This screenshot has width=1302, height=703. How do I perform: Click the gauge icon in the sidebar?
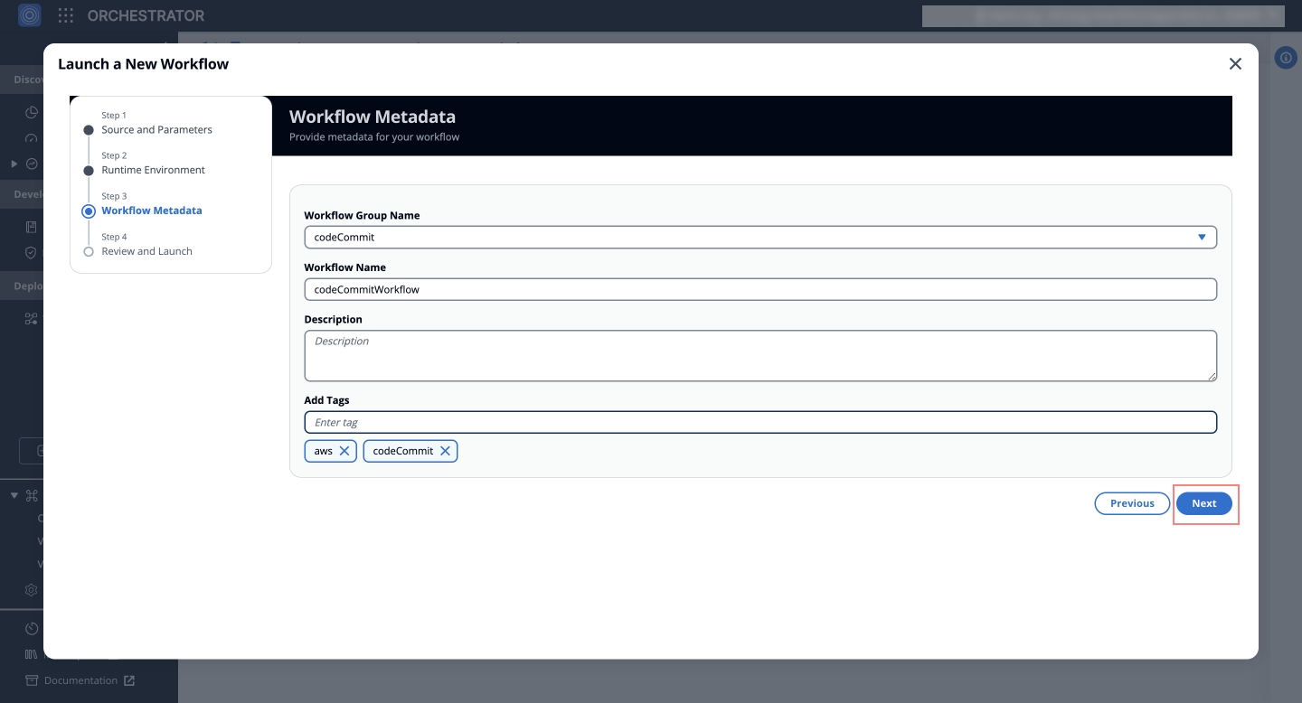tap(31, 137)
